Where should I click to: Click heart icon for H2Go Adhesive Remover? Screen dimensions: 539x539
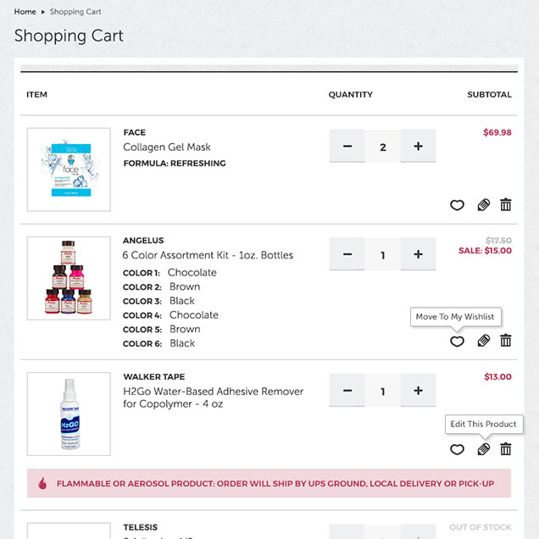pos(457,449)
